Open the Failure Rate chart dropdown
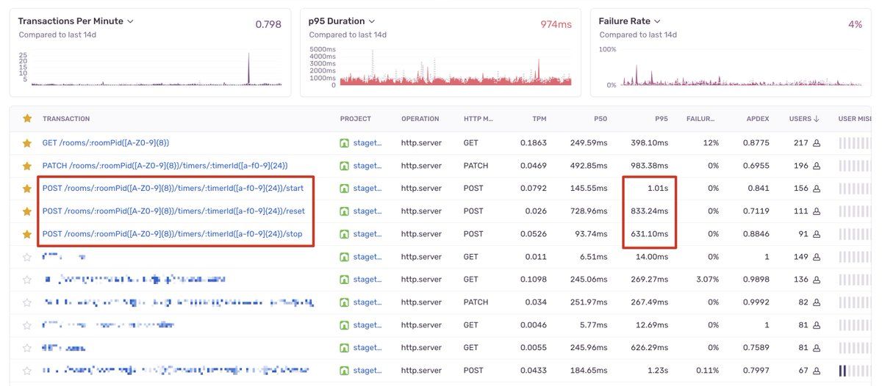 click(x=657, y=21)
